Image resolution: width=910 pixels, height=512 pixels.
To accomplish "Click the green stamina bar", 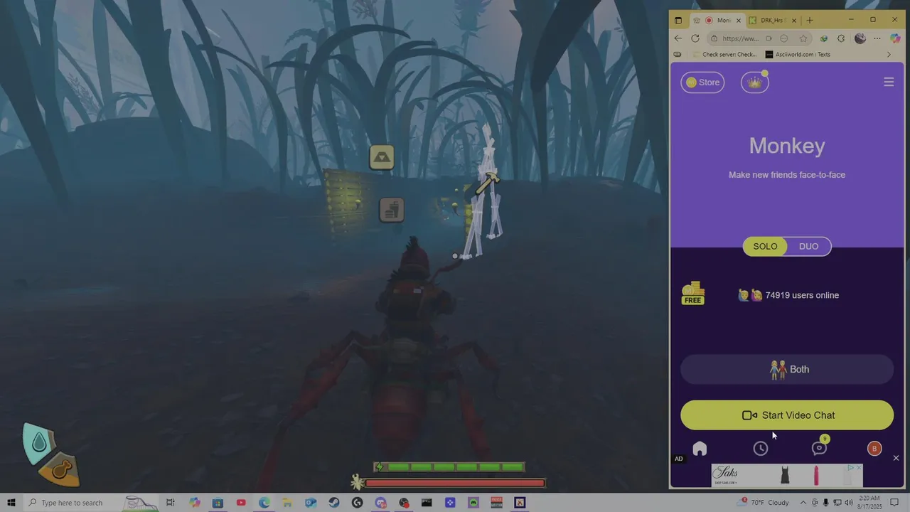I will [x=449, y=467].
